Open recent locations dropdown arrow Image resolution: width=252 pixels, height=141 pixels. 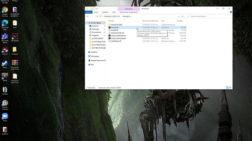[94, 16]
